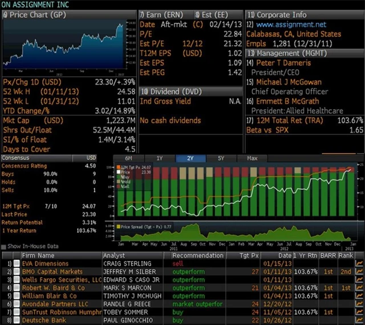The height and width of the screenshot is (325, 365).
Task: Click chart icon in Robert W. Baird row
Action: click(359, 288)
